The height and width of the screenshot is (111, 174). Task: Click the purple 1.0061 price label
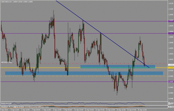[171, 33]
